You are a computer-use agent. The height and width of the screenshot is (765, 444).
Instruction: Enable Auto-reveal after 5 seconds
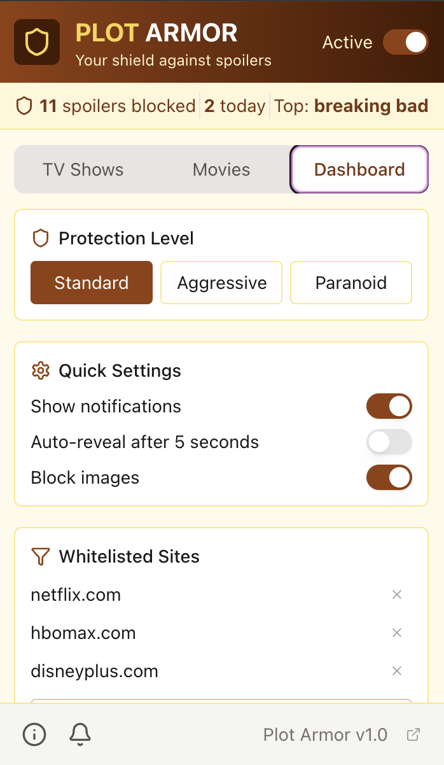pos(389,442)
